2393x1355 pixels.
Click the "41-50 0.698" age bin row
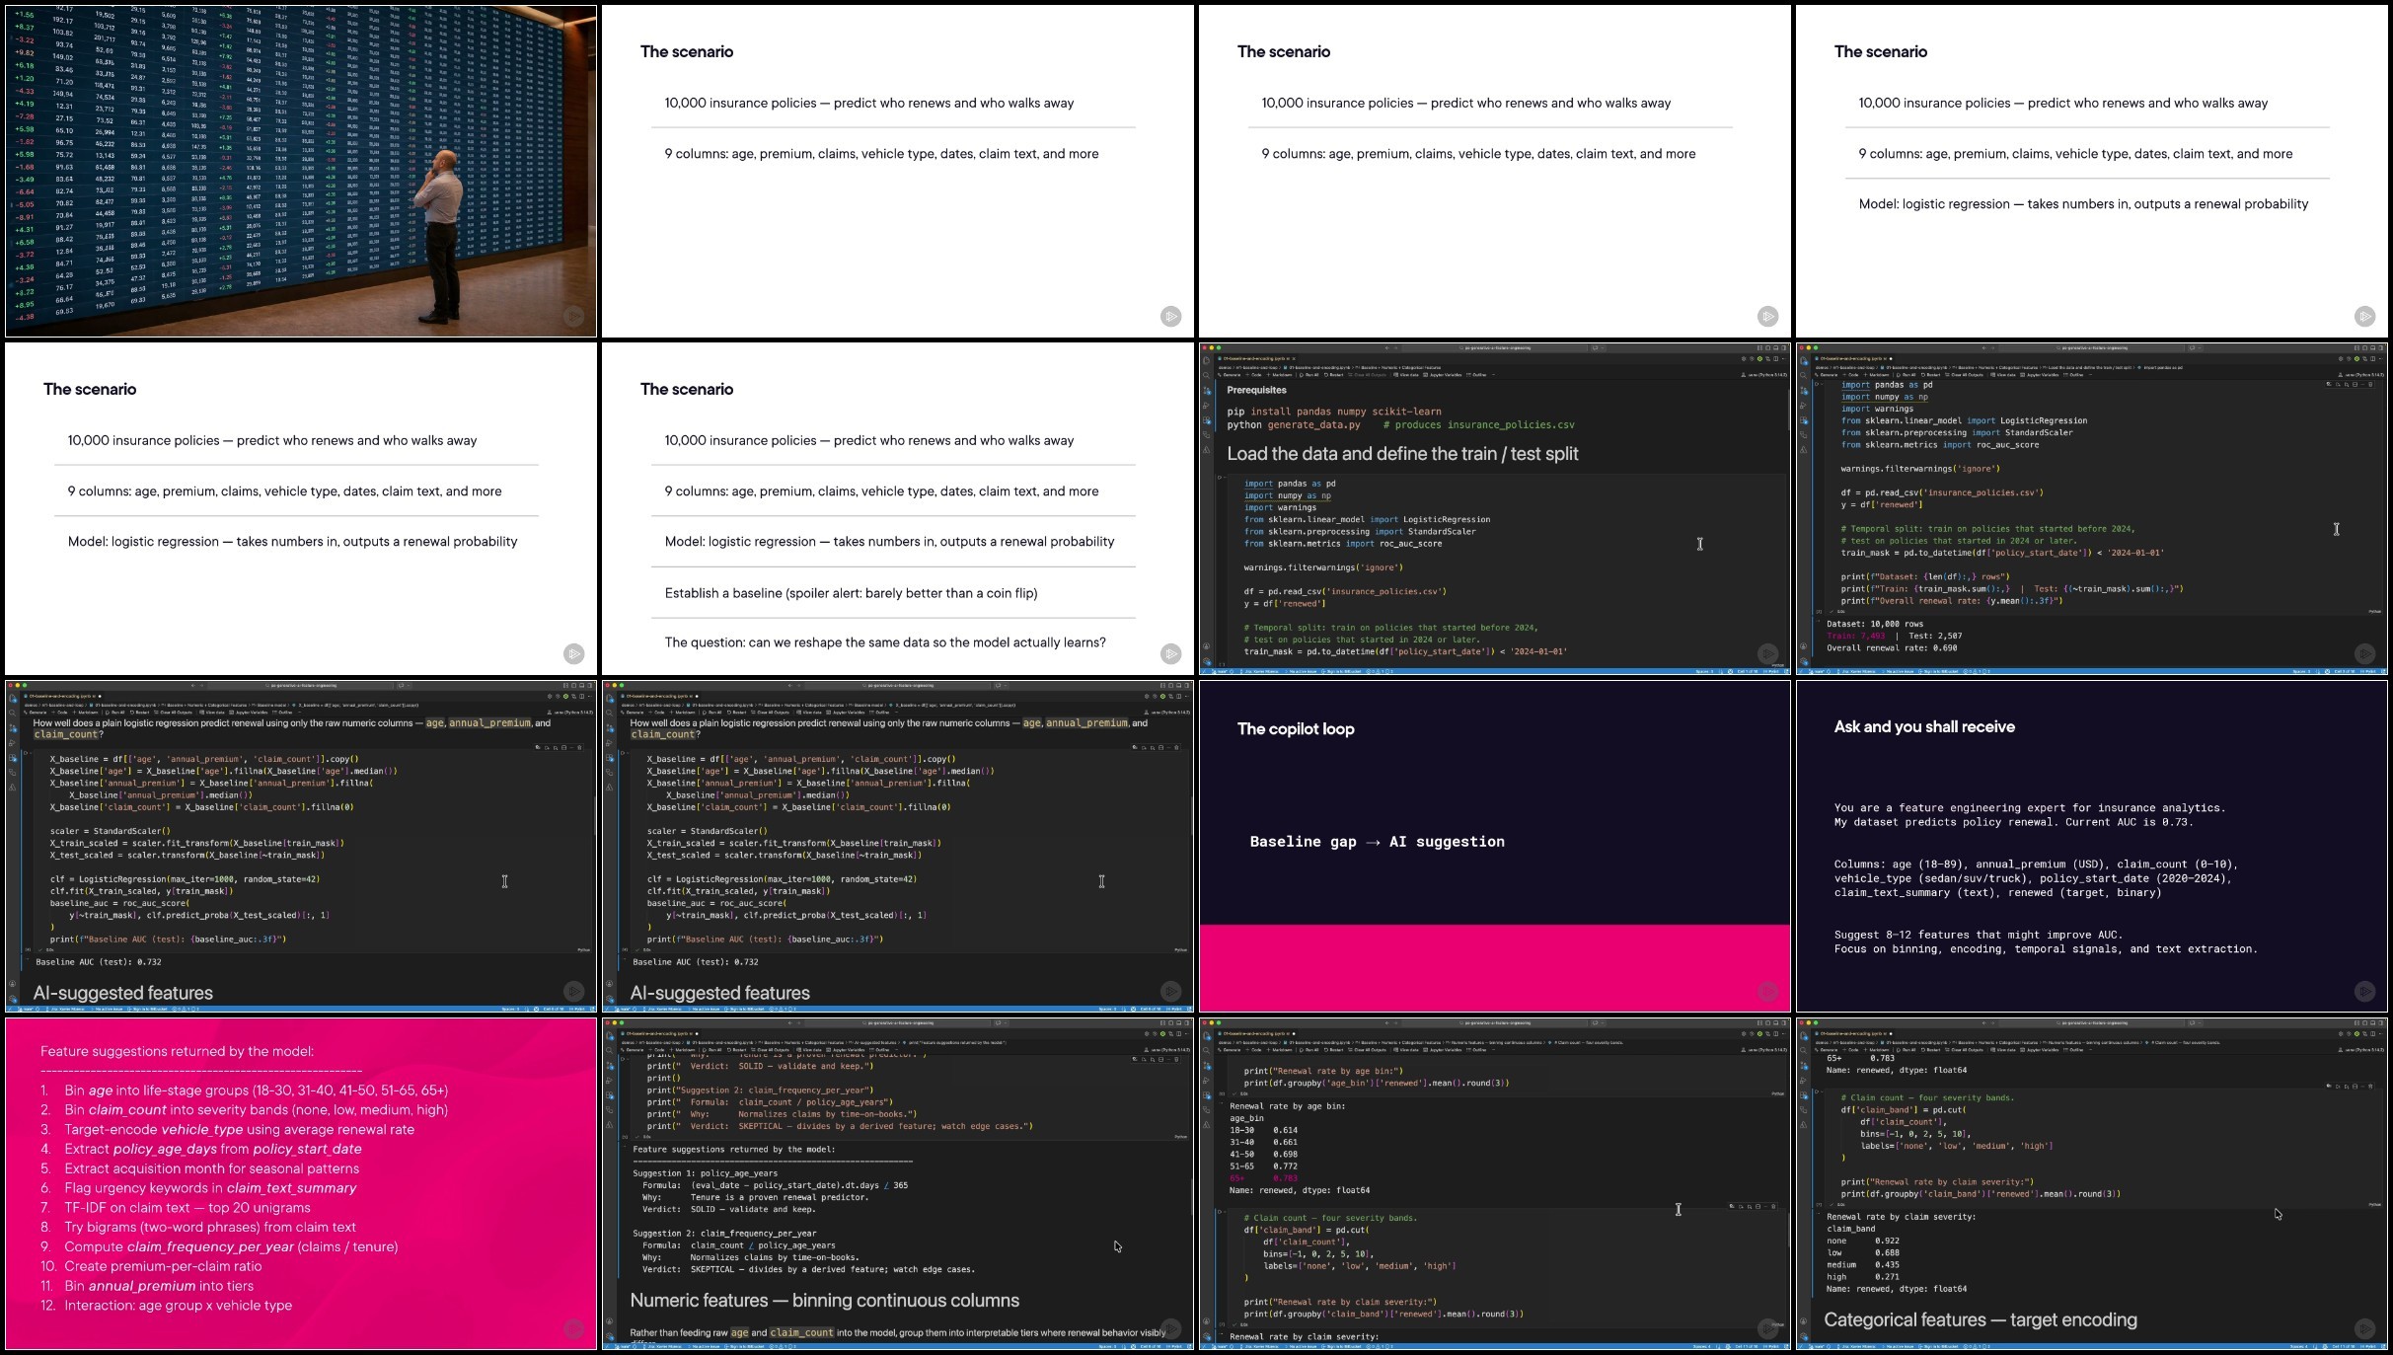[1264, 1155]
